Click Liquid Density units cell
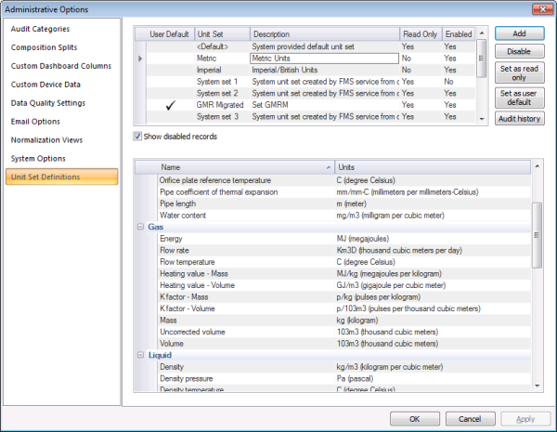 pos(433,367)
